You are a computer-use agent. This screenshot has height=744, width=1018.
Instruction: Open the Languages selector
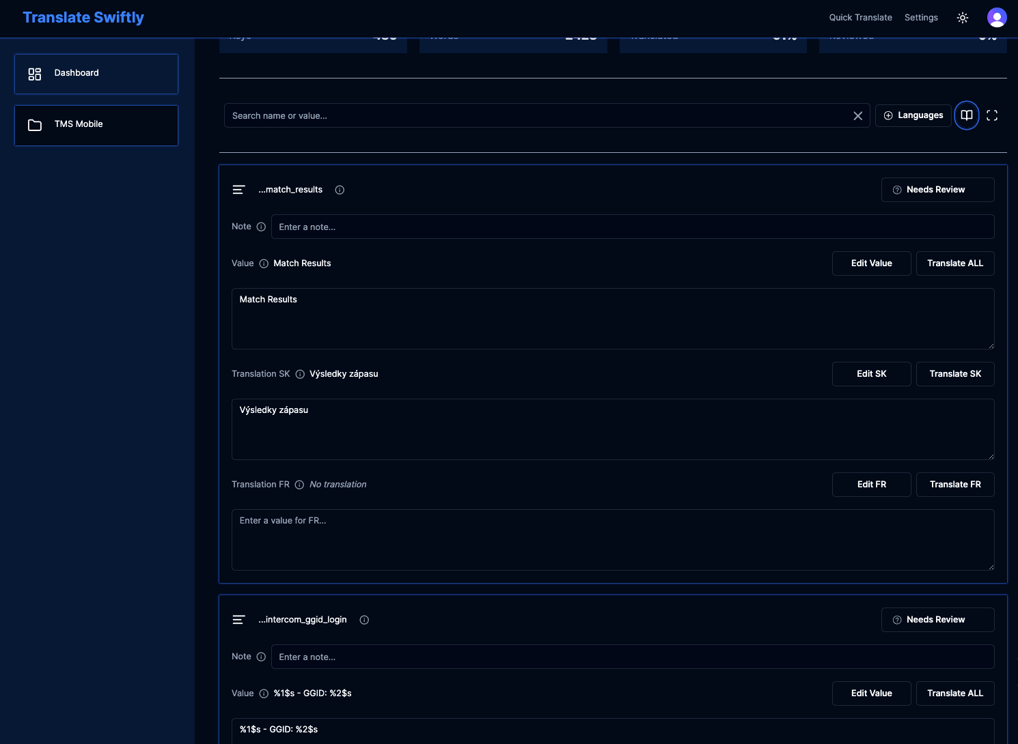913,115
